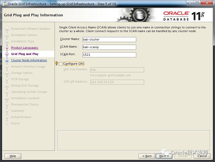This screenshot has width=215, height=162.
Task: Click the installer icon in the title bar
Action: click(x=4, y=4)
